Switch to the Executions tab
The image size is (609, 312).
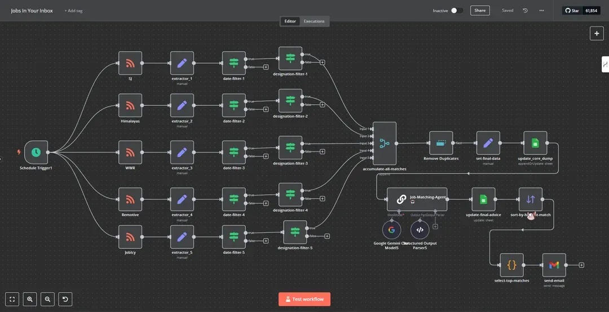(x=314, y=21)
